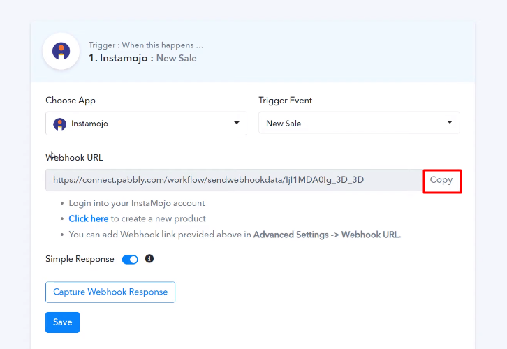Click the Webhook URL label
Viewport: 507px width, 349px height.
[74, 157]
